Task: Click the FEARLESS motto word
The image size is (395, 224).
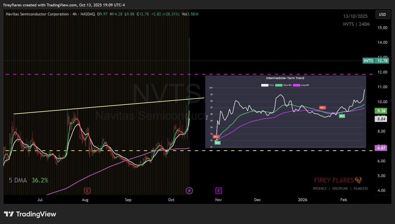Action: (x=361, y=188)
